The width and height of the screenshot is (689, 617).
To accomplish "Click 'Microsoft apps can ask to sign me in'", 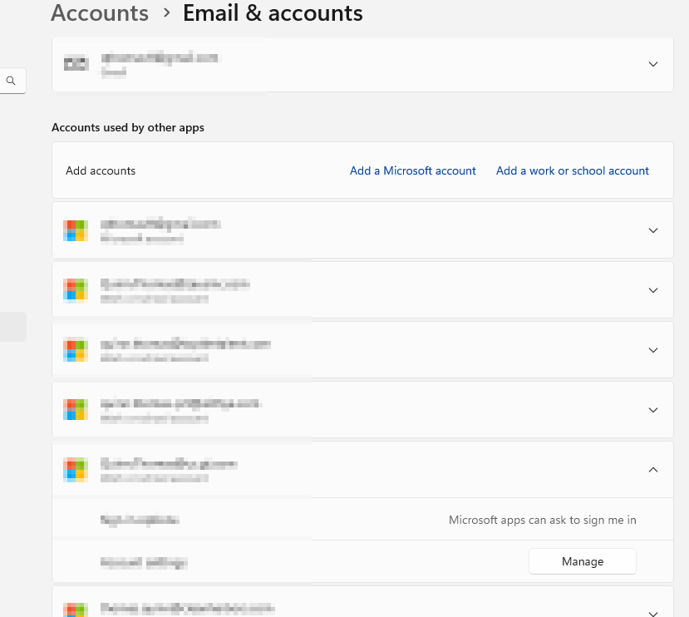I will 542,521.
